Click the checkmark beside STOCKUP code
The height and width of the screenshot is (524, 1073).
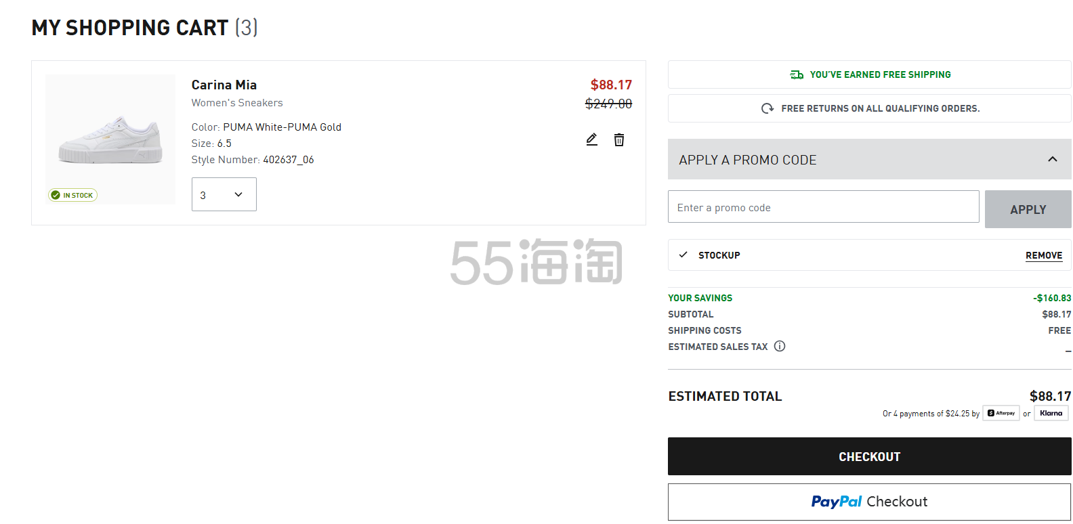click(683, 255)
